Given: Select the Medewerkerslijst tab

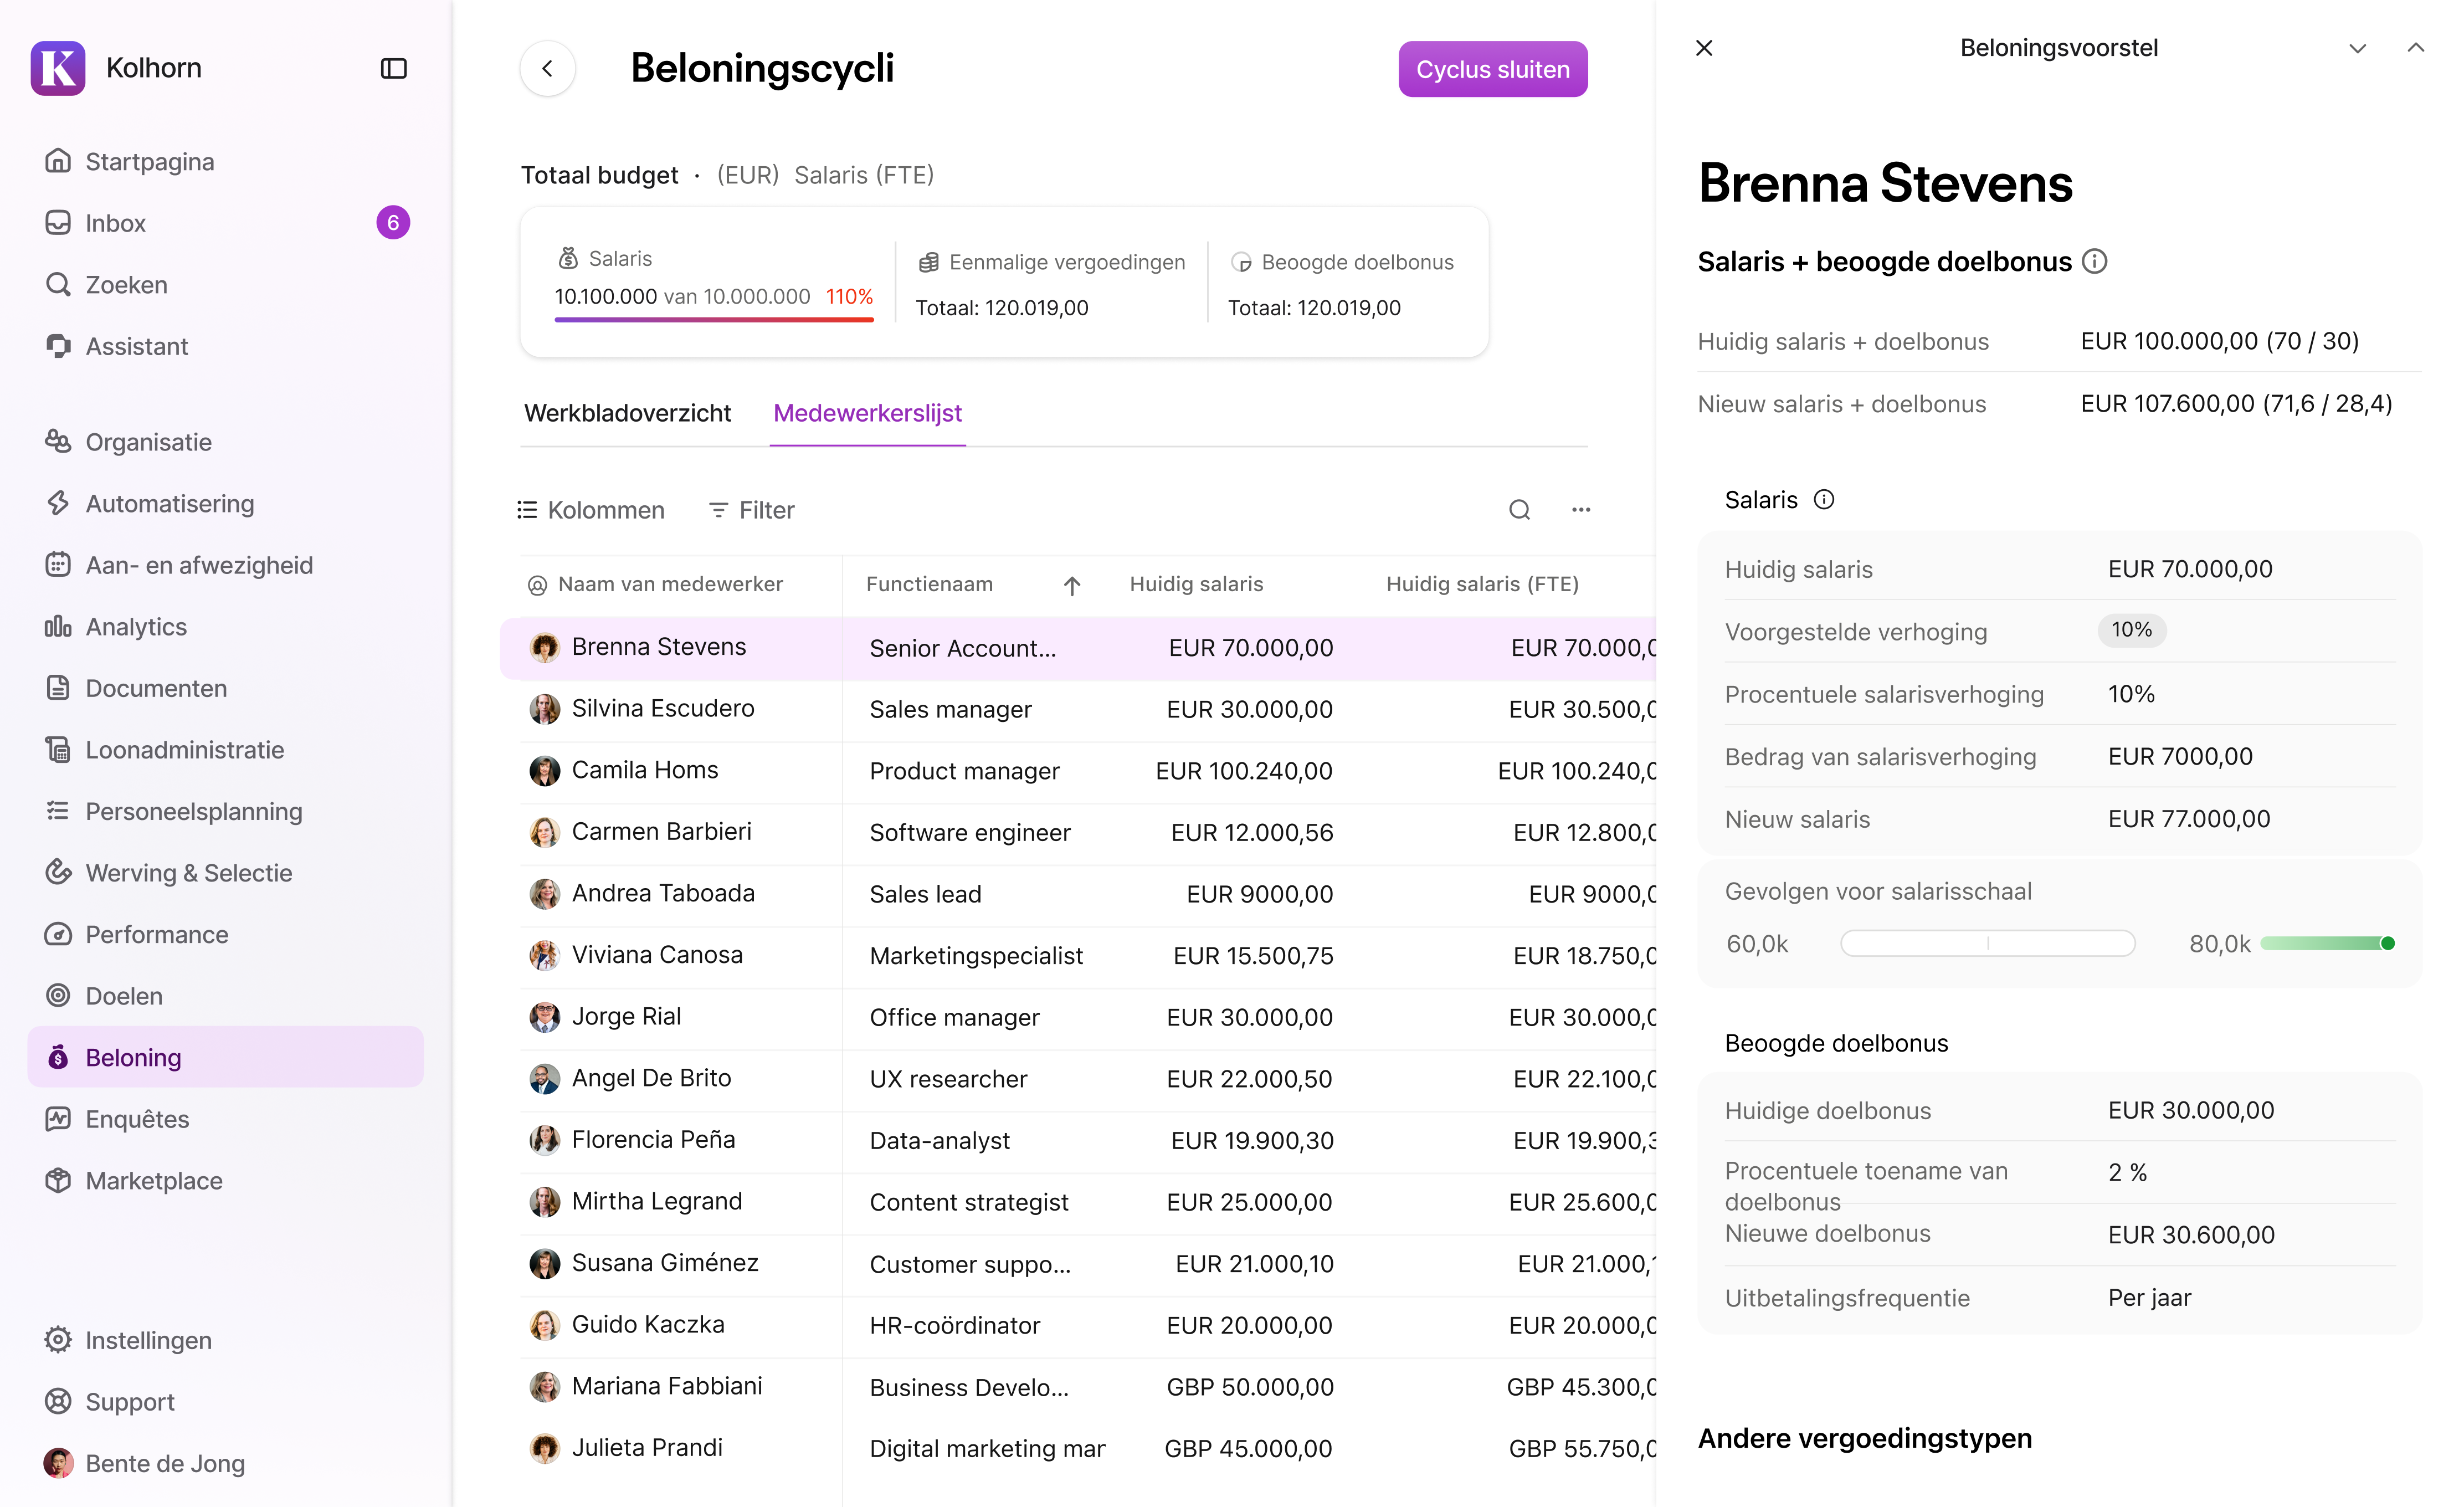Looking at the screenshot, I should click(867, 413).
